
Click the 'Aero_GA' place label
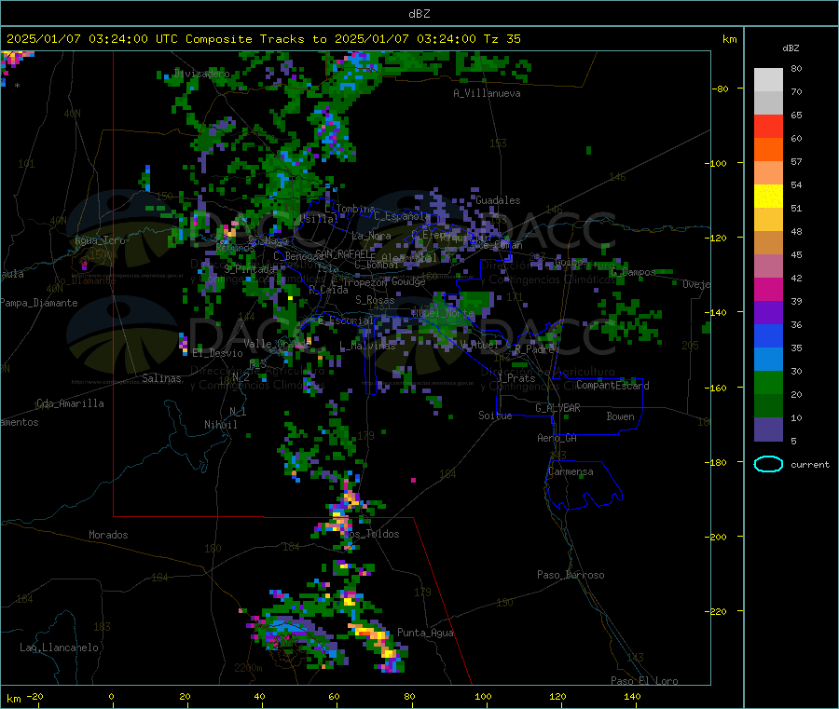(557, 439)
